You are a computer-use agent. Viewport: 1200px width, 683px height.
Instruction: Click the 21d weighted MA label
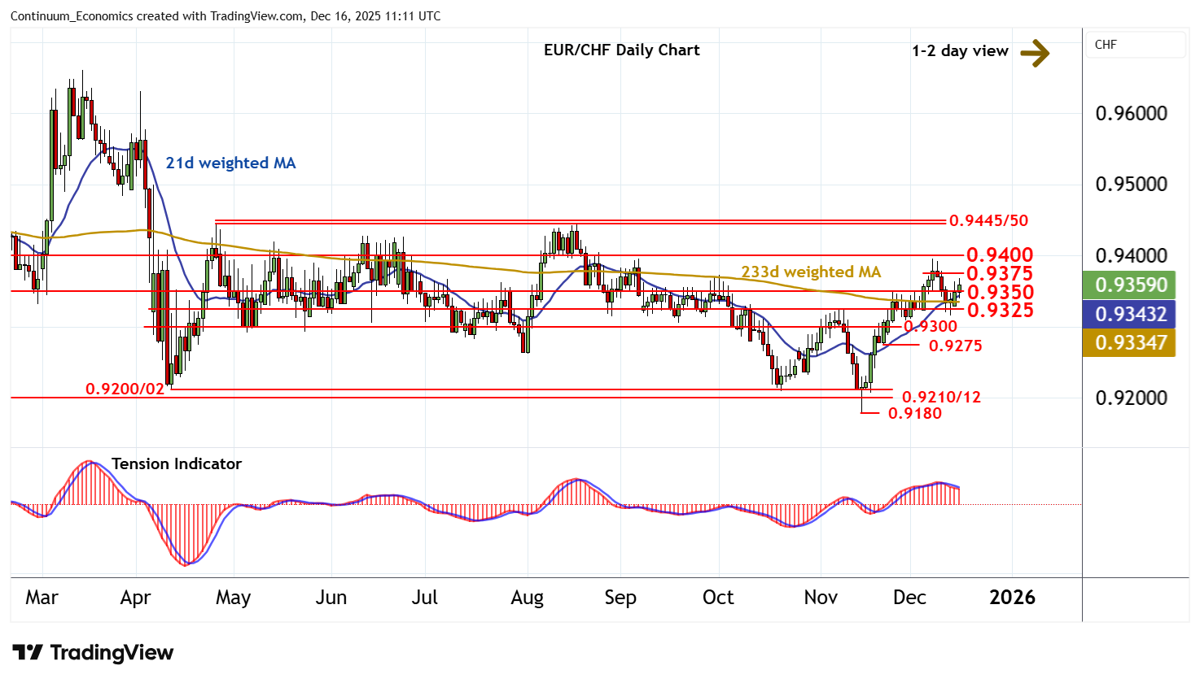coord(230,163)
